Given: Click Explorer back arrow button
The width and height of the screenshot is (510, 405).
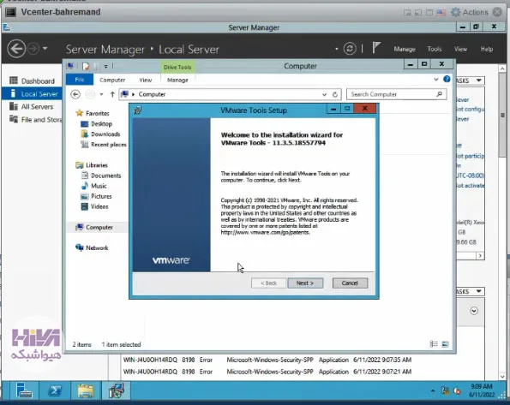Looking at the screenshot, I should tap(75, 94).
